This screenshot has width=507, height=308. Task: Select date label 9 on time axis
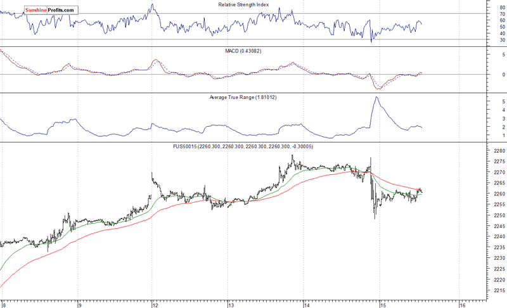point(79,304)
